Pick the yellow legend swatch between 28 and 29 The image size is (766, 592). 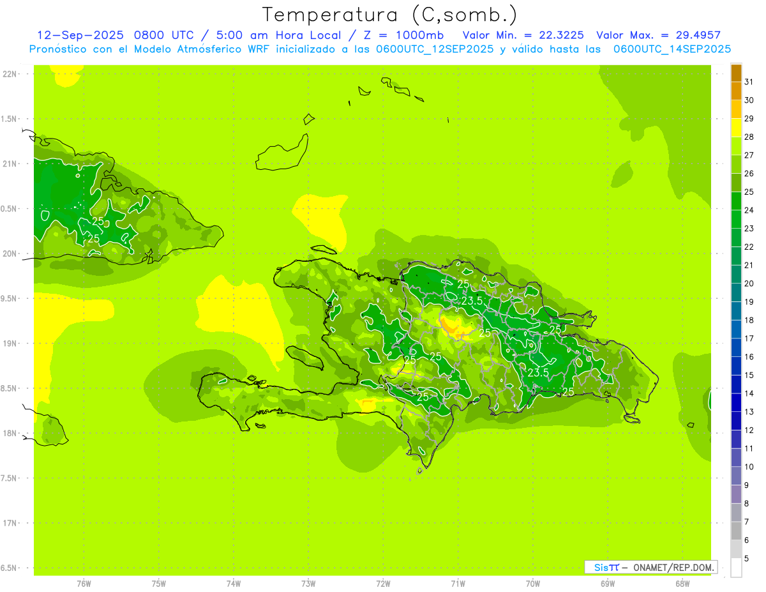click(x=736, y=128)
